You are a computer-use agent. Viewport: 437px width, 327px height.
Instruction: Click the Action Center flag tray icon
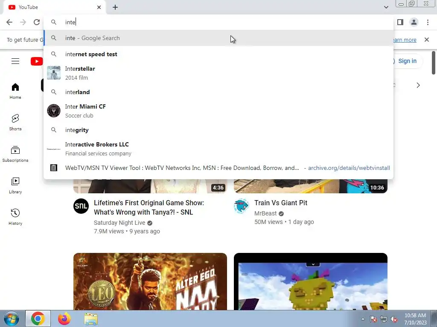pyautogui.click(x=373, y=319)
